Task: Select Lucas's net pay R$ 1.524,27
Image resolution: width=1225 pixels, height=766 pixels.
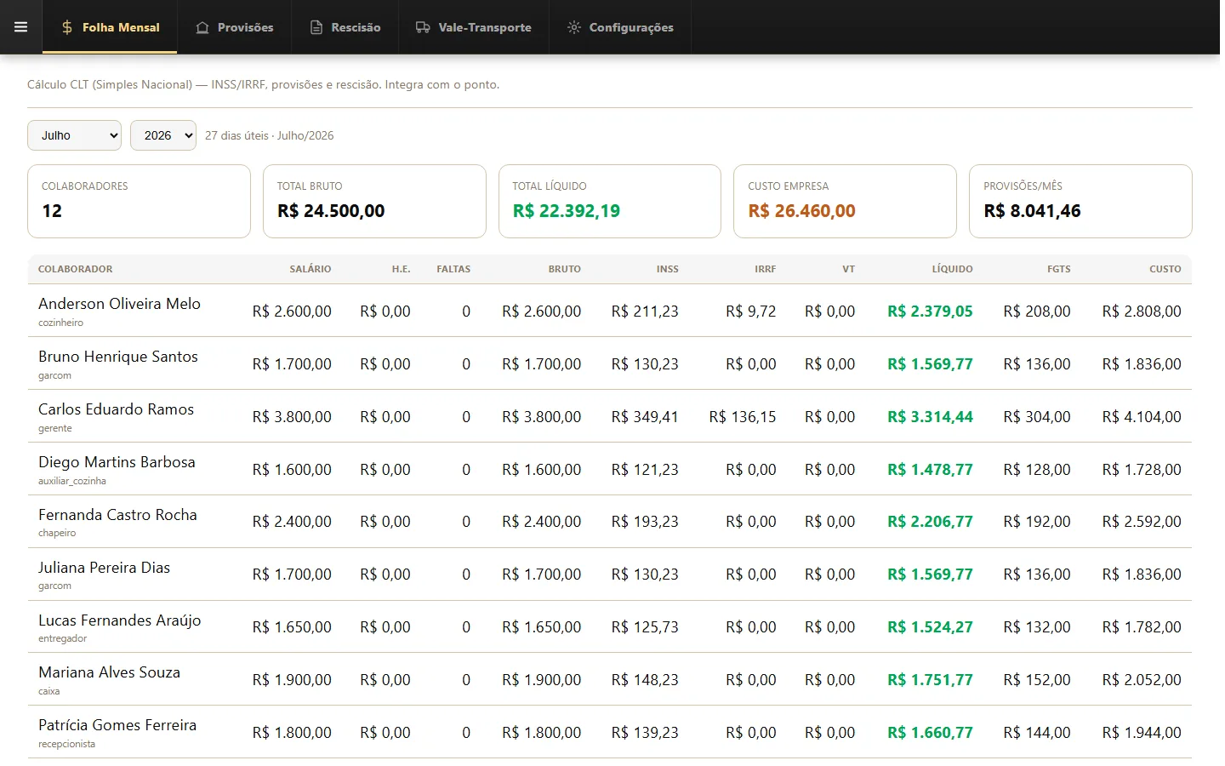Action: [930, 627]
